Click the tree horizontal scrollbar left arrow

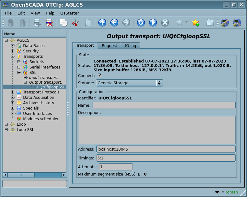[x=5, y=175]
